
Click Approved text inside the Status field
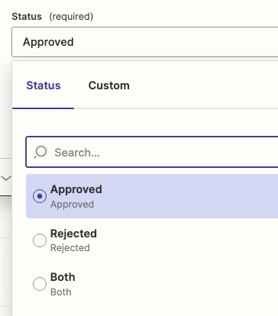[x=48, y=42]
